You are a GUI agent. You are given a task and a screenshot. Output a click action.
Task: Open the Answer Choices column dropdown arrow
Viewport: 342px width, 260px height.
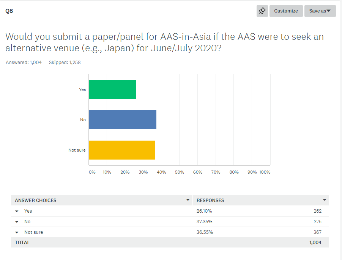[188, 200]
